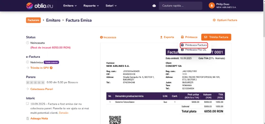Image resolution: width=265 pixels, height=124 pixels.
Task: Expand the Rapoarte menu
Action: pyautogui.click(x=91, y=6)
